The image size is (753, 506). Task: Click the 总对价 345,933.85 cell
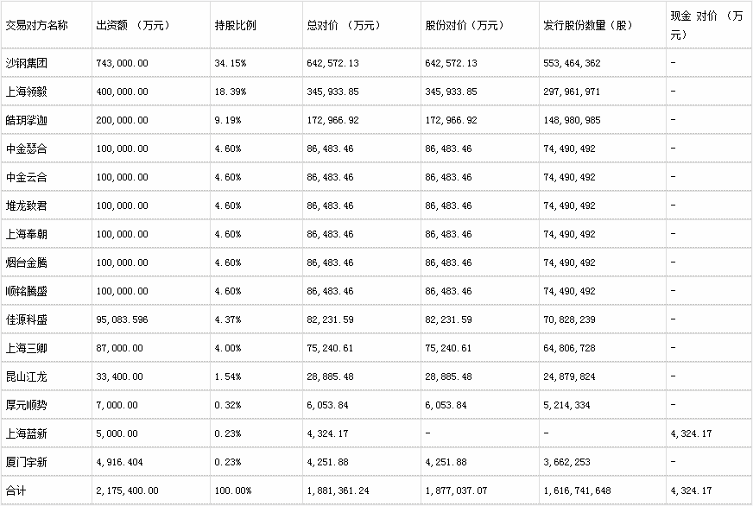[x=362, y=92]
